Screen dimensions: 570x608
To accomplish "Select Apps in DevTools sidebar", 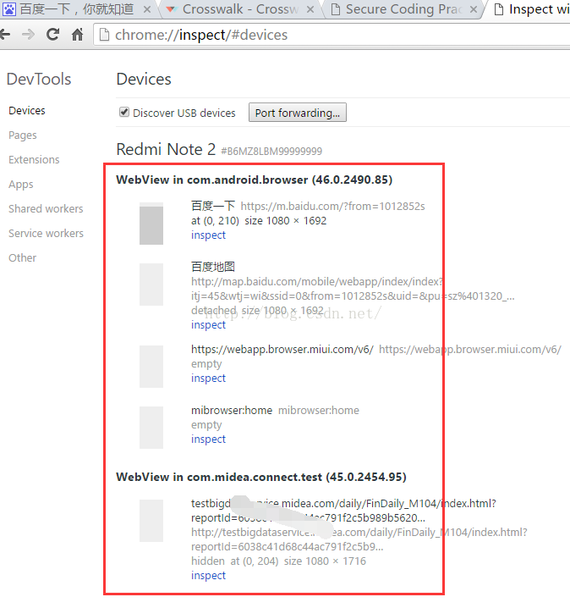I will pos(21,185).
